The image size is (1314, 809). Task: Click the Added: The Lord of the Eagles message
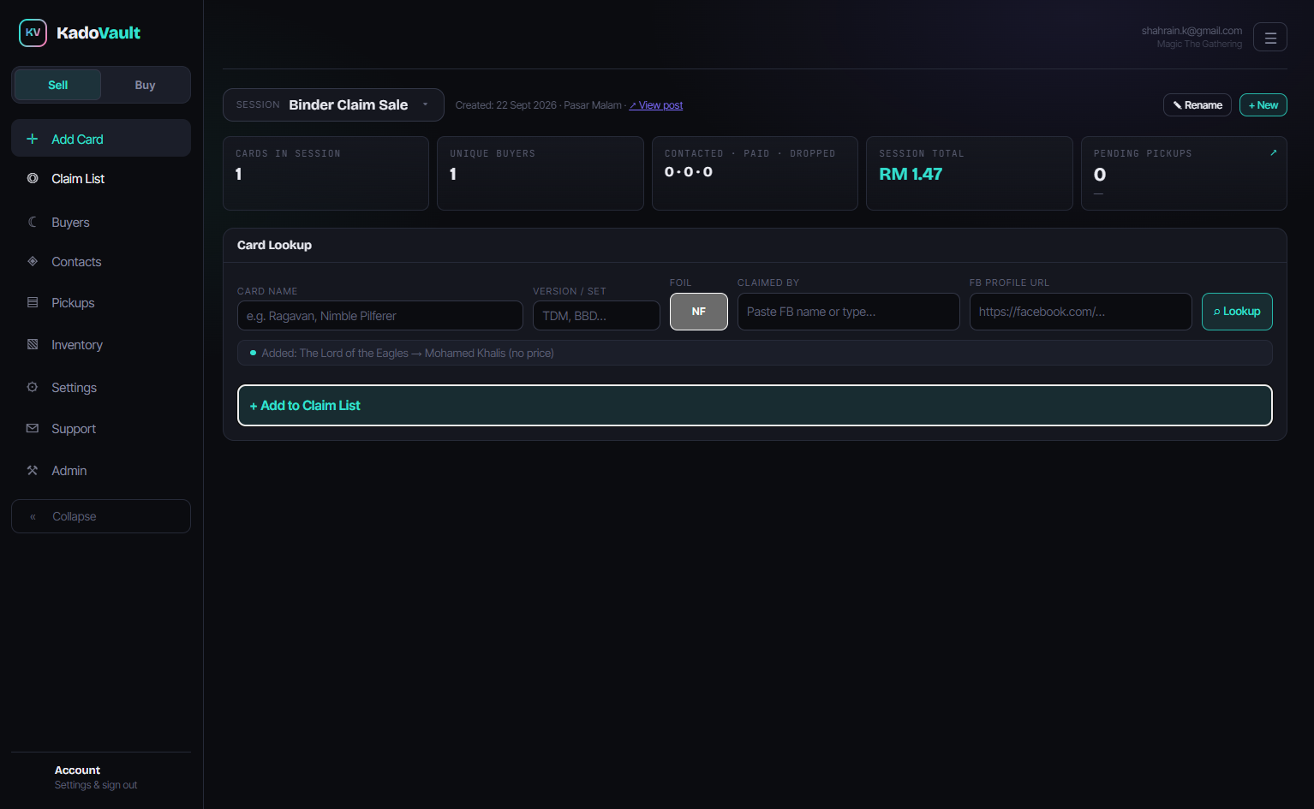(755, 353)
